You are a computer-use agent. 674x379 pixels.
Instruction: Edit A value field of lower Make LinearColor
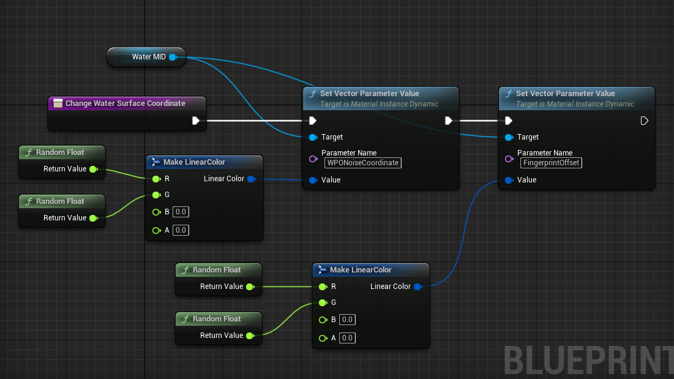coord(347,338)
